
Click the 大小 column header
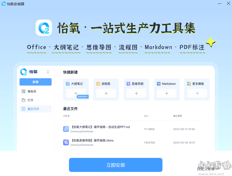pyautogui.click(x=146, y=116)
